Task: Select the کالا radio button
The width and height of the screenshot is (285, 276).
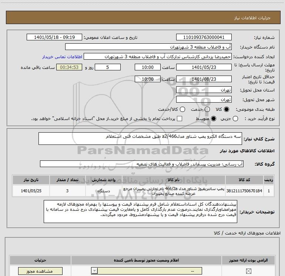Action: click(227, 109)
